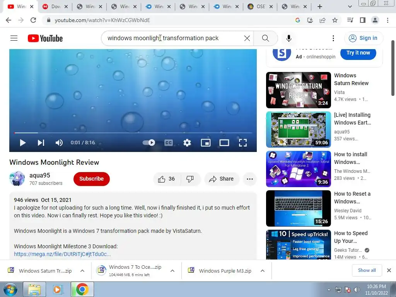Click Show all downloads

click(x=367, y=270)
